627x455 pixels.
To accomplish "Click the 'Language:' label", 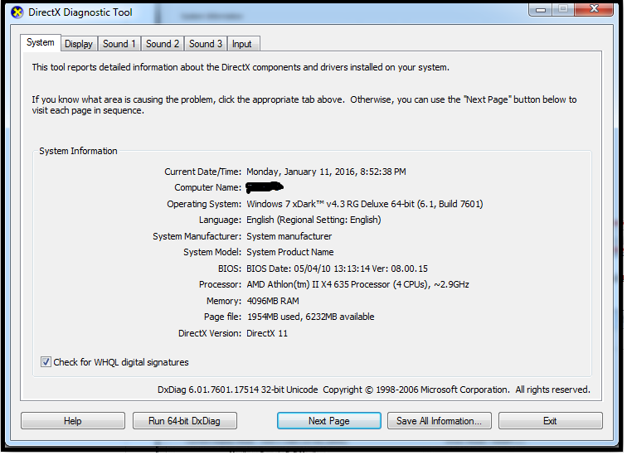I will tap(220, 220).
